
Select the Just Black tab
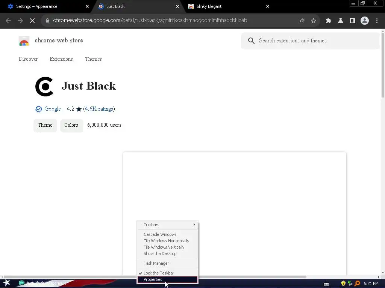click(x=138, y=6)
